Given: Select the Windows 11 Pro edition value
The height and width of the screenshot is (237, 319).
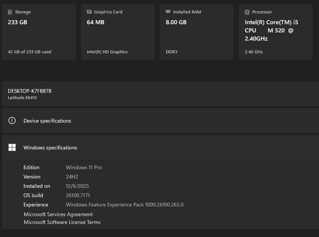Looking at the screenshot, I should tap(84, 167).
